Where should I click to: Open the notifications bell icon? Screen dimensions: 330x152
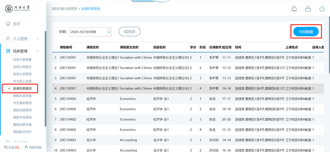(x=294, y=9)
